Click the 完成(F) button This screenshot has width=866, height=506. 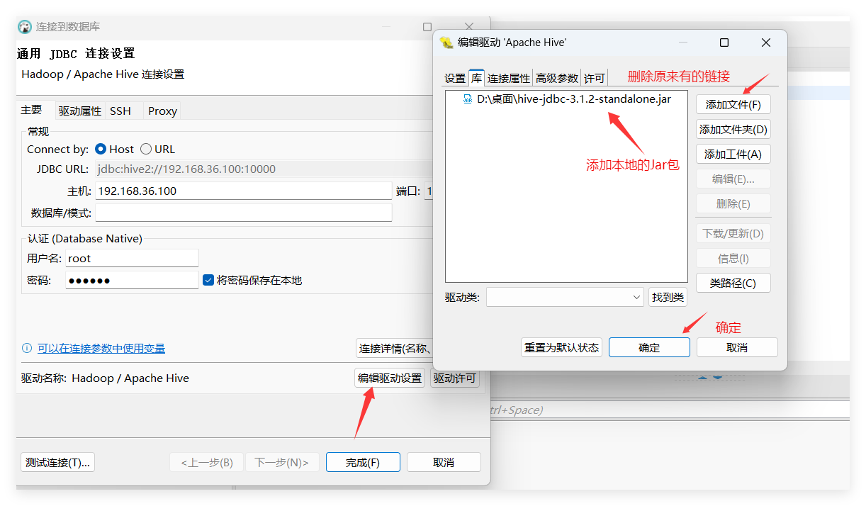click(363, 462)
